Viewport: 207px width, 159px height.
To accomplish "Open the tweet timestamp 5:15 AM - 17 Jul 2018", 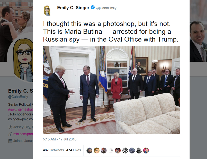I will [x=60, y=139].
